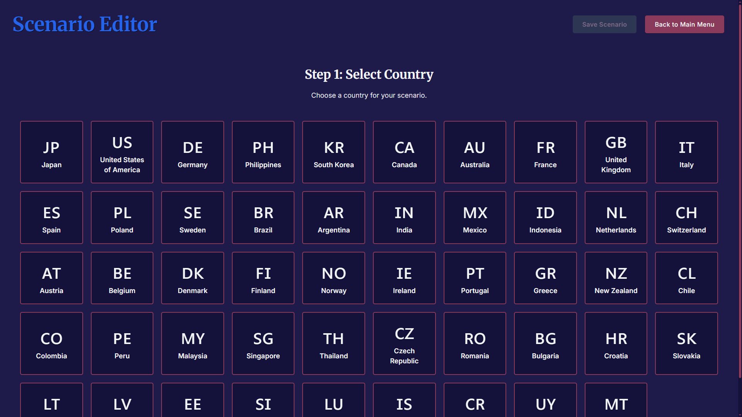Select Brazil from the country grid
Viewport: 742px width, 417px height.
click(263, 218)
